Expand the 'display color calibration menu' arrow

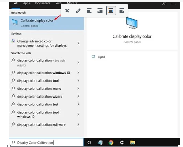point(78,88)
